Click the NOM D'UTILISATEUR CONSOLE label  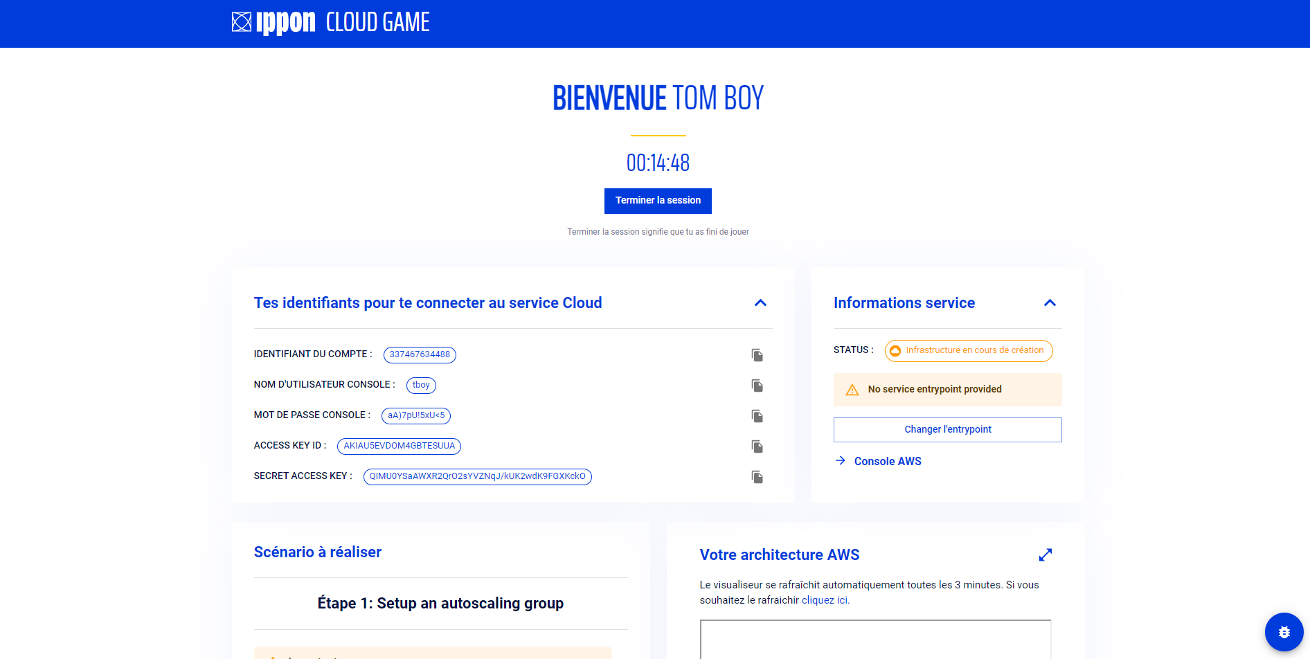click(325, 384)
